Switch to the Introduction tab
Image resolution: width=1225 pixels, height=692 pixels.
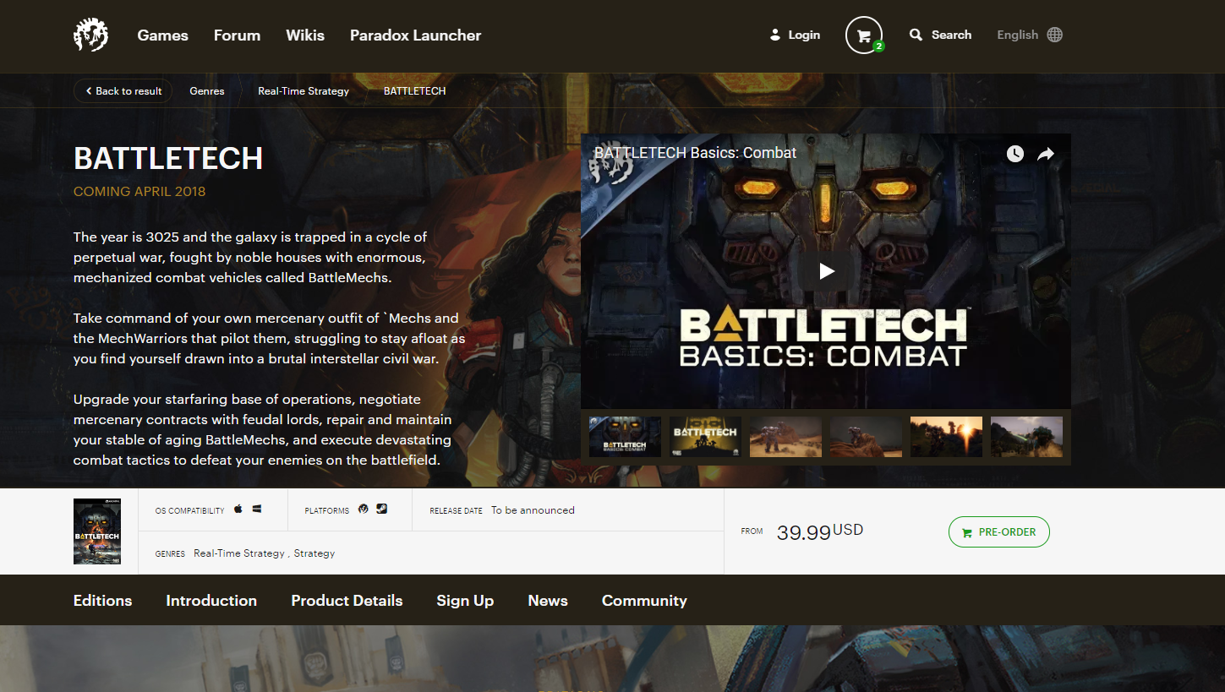[x=211, y=601]
